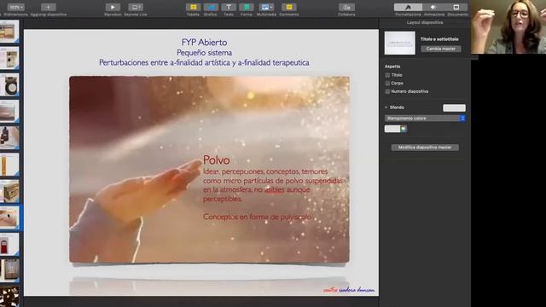Insert a table with Tabella icon
The image size is (546, 307).
coord(194,7)
